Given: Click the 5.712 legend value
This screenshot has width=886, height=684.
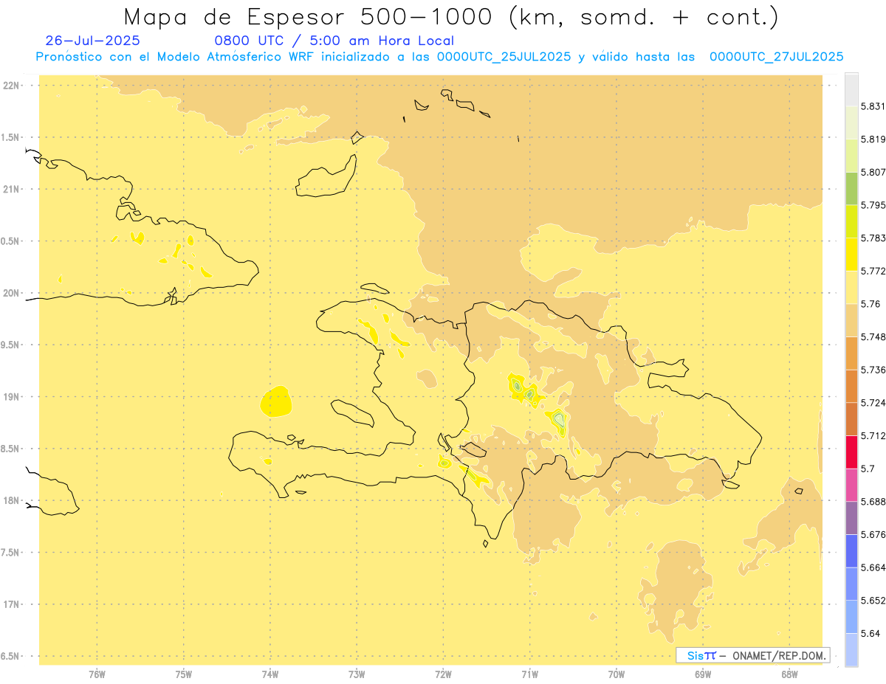Looking at the screenshot, I should pos(873,436).
